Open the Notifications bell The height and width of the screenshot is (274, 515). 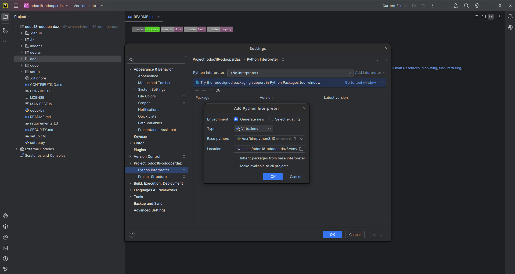pos(510,17)
